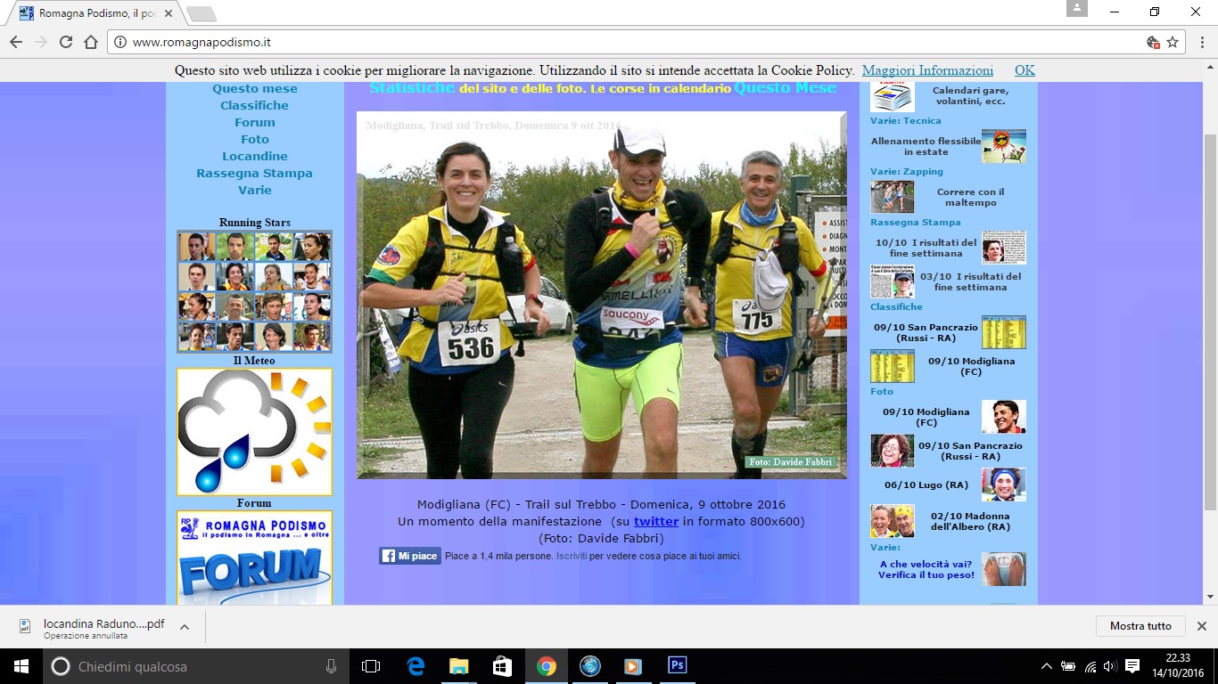Click the Romagna Podismo Forum banner

254,558
